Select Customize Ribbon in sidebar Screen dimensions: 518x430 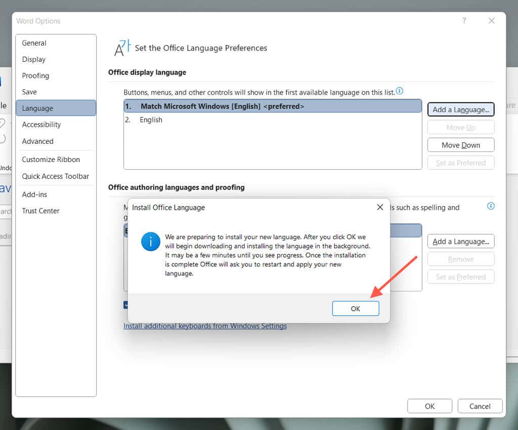click(x=51, y=160)
